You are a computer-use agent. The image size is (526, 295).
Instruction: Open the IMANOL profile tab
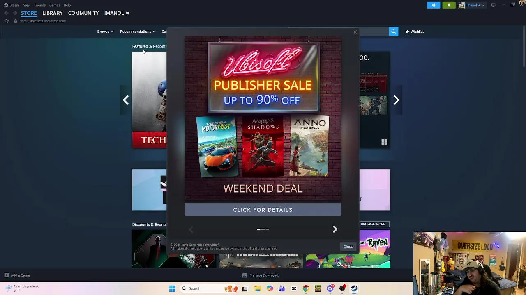pos(117,13)
